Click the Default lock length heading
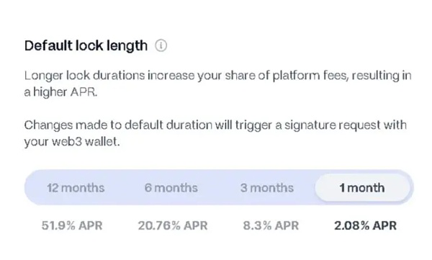This screenshot has width=432, height=260. click(x=86, y=46)
